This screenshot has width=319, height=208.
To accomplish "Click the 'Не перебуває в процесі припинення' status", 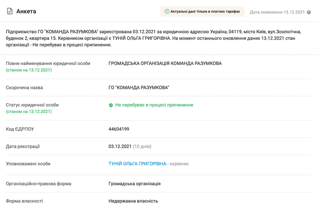I will coord(154,105).
